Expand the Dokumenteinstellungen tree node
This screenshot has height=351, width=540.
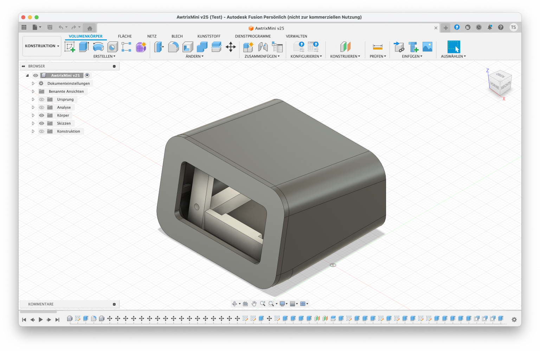33,84
